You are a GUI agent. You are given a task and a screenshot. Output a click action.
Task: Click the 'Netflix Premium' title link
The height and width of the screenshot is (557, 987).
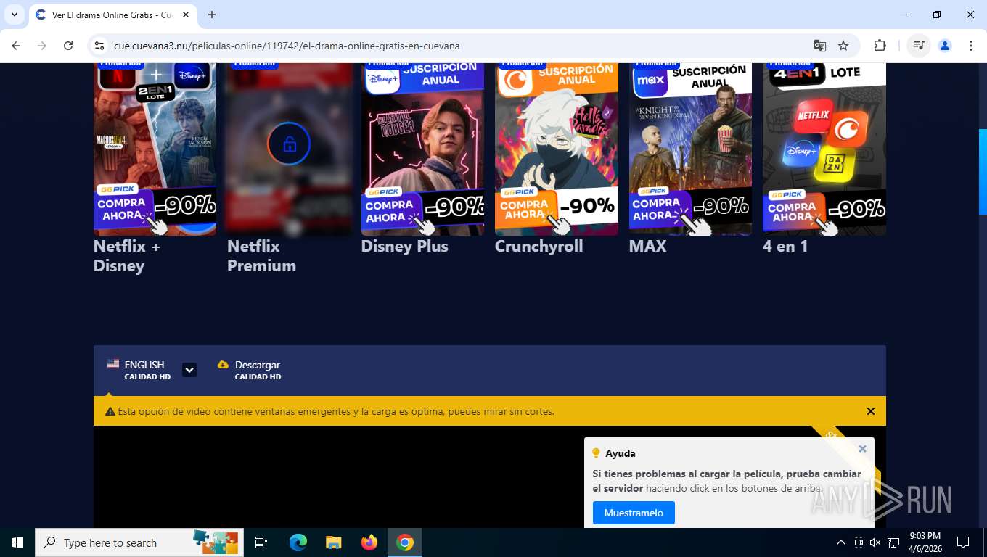coord(261,256)
